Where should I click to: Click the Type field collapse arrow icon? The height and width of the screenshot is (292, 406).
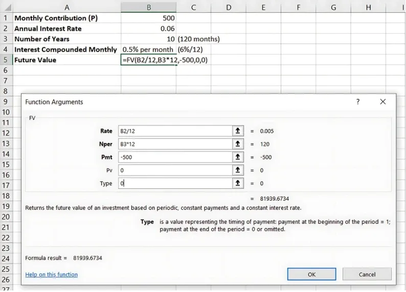238,183
